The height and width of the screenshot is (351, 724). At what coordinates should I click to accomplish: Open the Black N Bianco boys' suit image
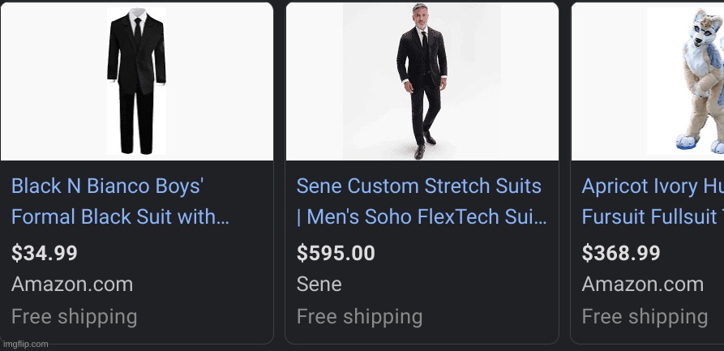(136, 81)
